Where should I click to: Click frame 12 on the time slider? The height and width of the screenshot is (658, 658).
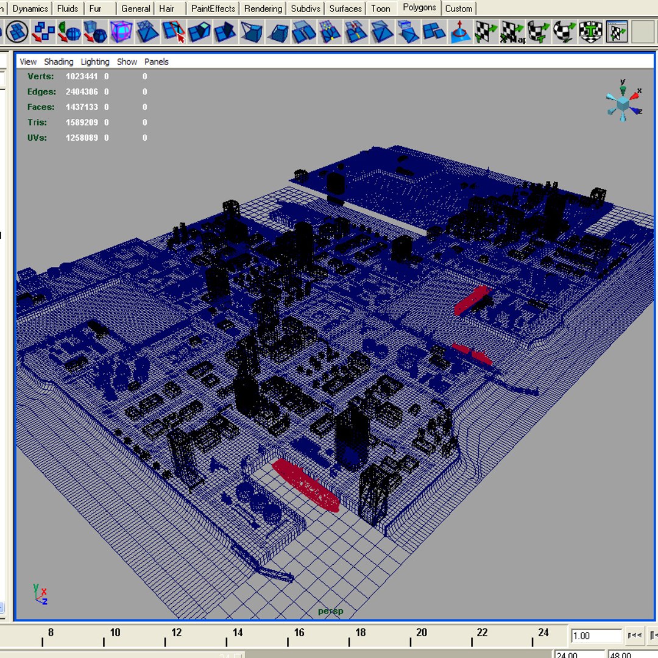coord(177,632)
